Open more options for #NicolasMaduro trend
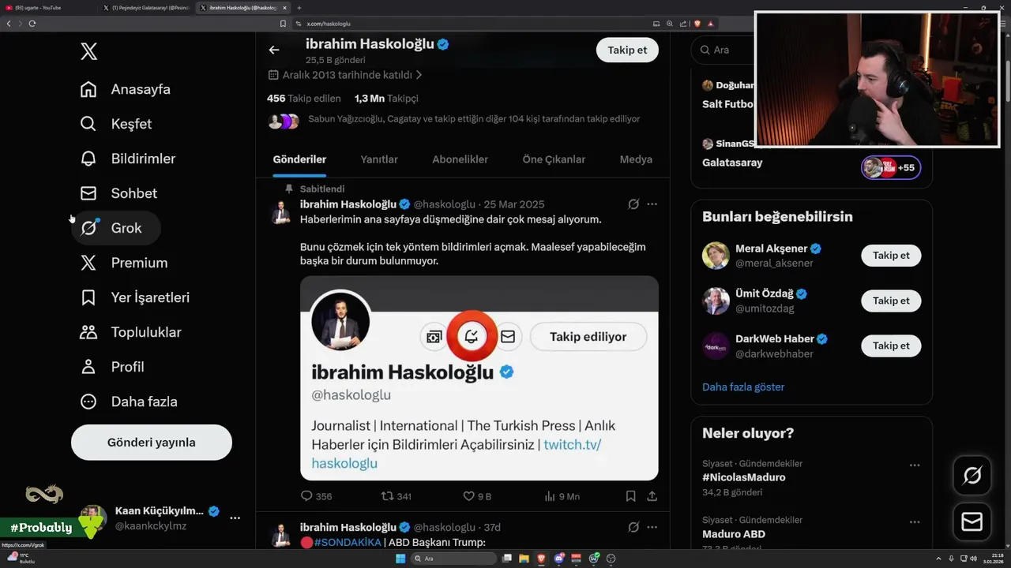The width and height of the screenshot is (1011, 568). pyautogui.click(x=915, y=465)
